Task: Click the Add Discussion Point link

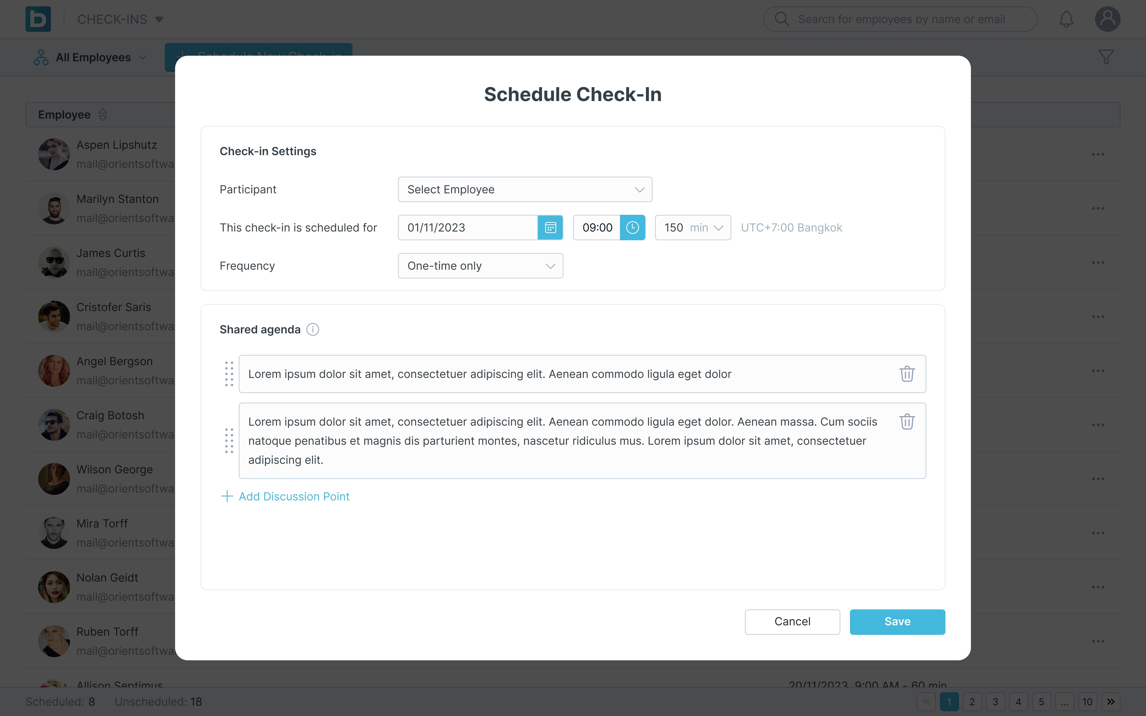Action: point(285,496)
